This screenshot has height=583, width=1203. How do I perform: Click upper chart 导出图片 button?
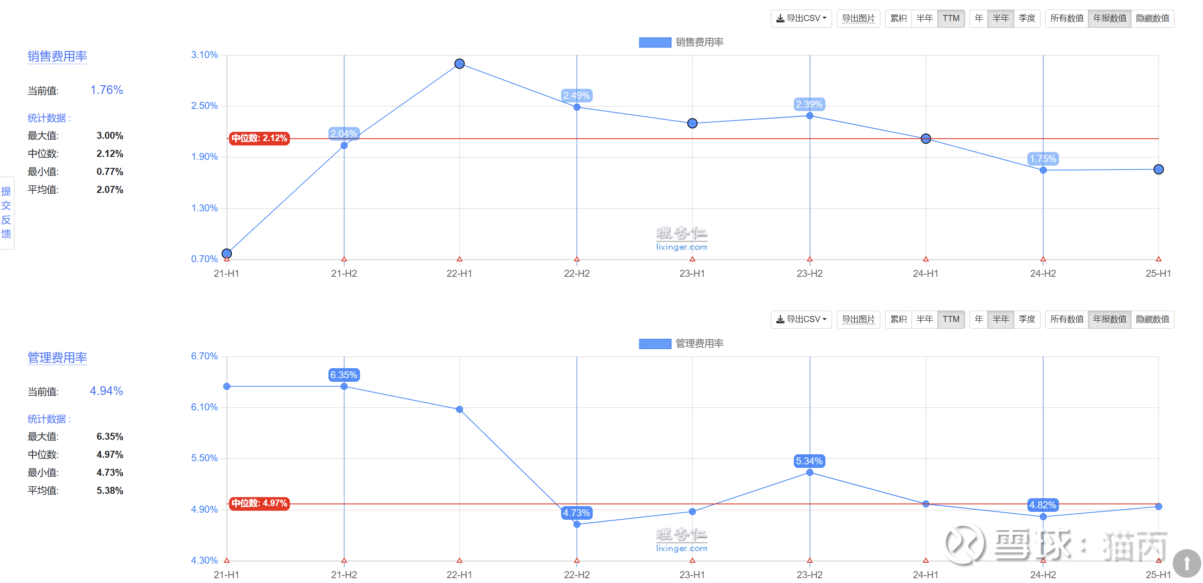pos(858,19)
